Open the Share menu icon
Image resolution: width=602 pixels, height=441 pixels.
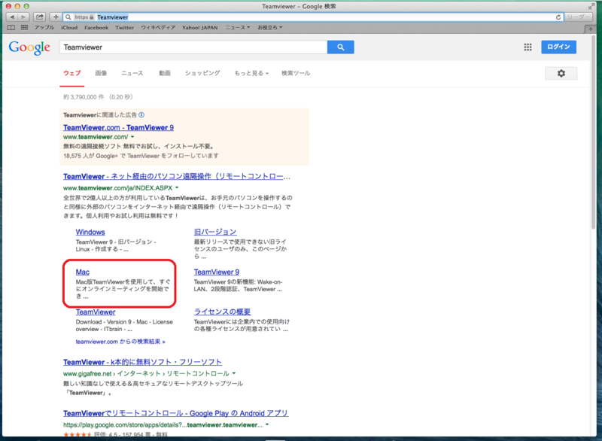tap(39, 16)
